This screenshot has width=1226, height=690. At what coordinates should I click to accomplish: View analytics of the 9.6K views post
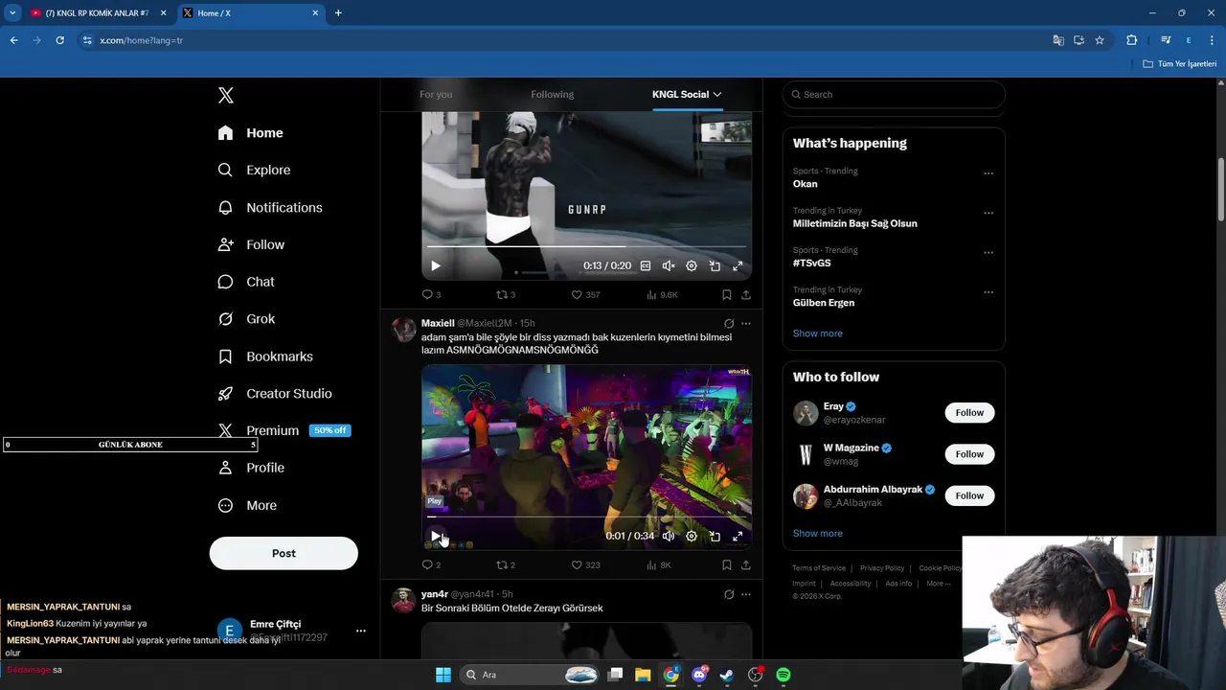(662, 295)
